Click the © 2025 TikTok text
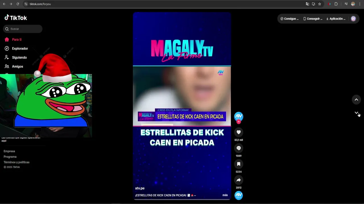 (x=12, y=167)
